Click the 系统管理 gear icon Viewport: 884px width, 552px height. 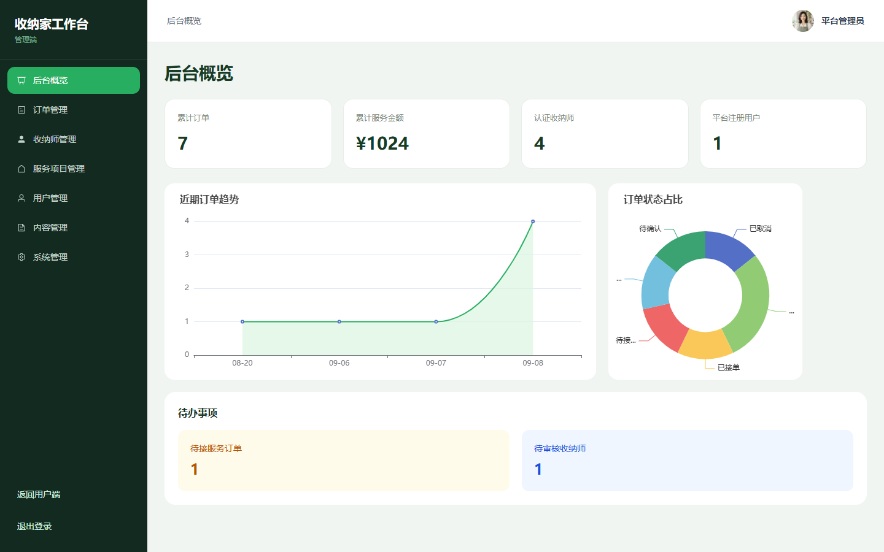click(x=21, y=257)
